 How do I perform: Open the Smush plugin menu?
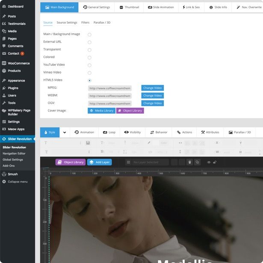click(12, 174)
